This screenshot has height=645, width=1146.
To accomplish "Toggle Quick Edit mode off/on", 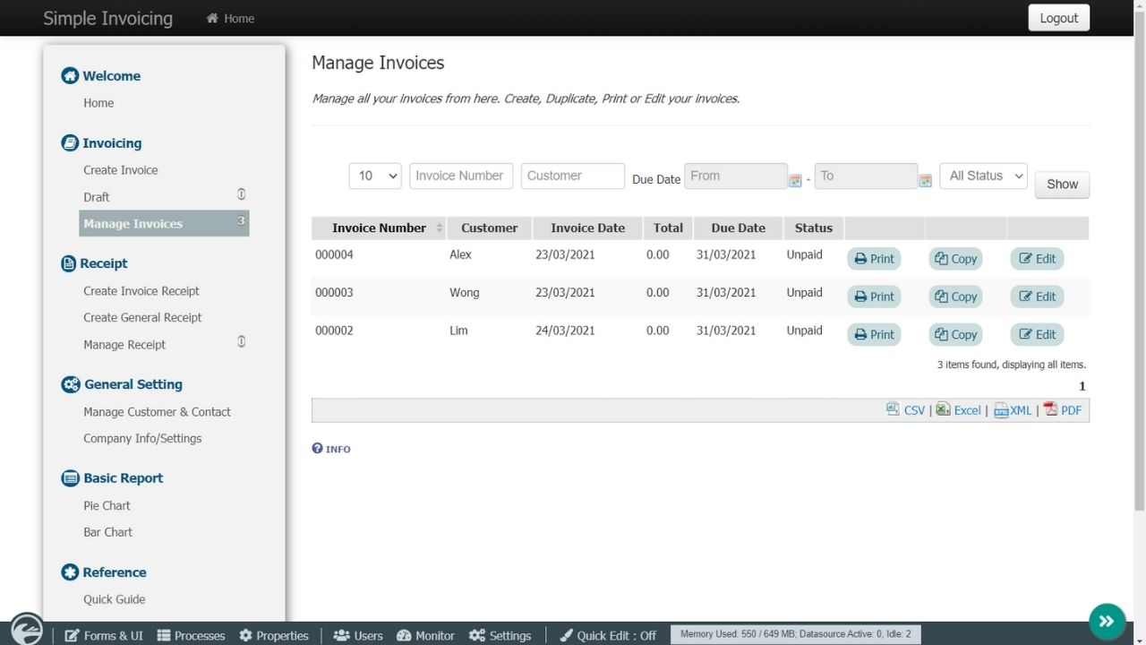I will [x=608, y=635].
